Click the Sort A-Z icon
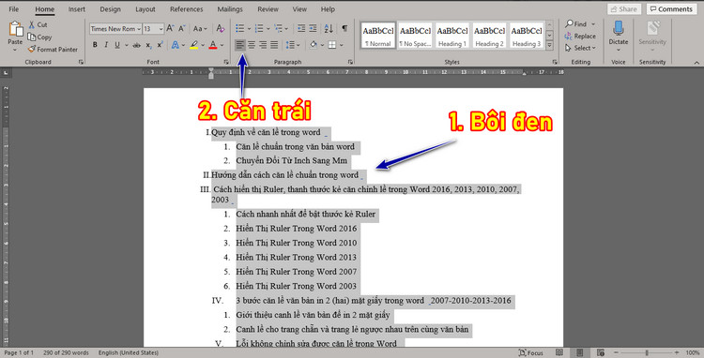The image size is (704, 358). click(x=329, y=28)
